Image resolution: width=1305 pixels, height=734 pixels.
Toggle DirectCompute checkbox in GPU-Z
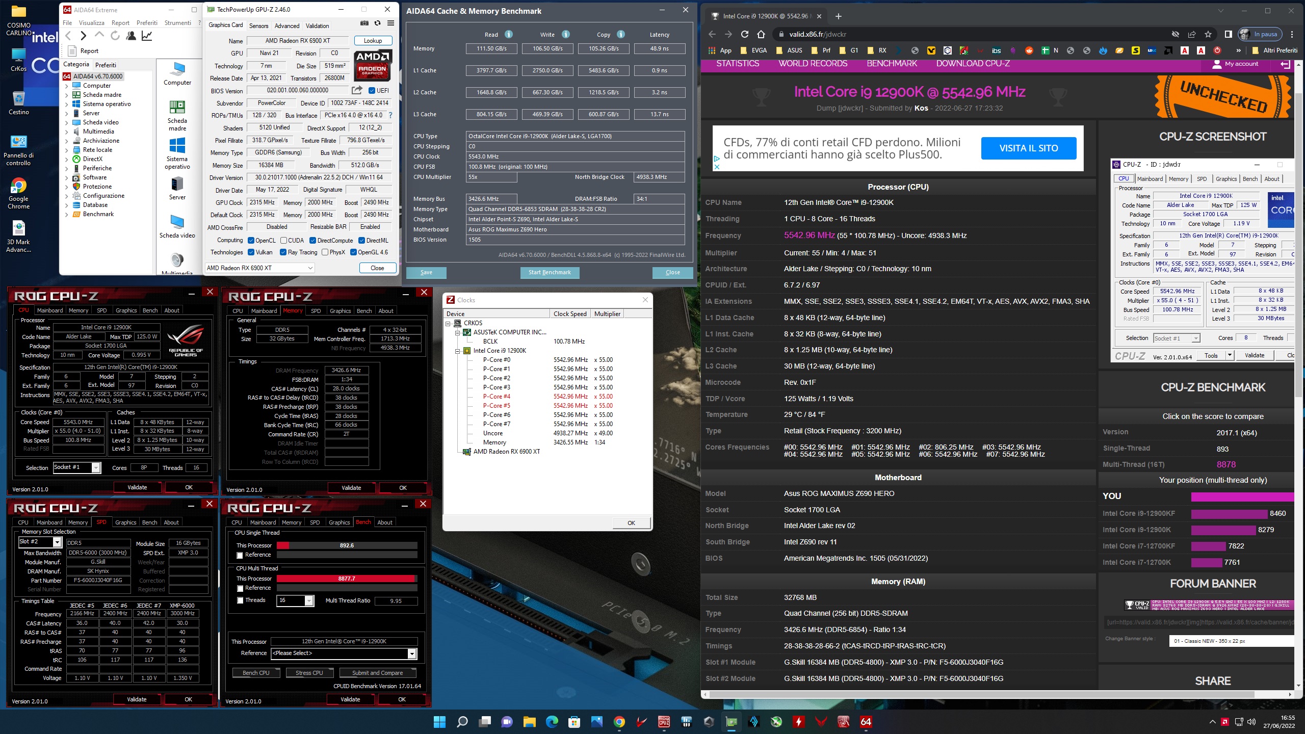312,241
